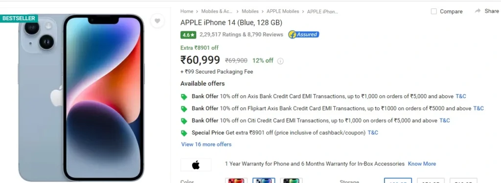Open 2,29,517 Ratings & 8,790 Reviews

tap(241, 35)
